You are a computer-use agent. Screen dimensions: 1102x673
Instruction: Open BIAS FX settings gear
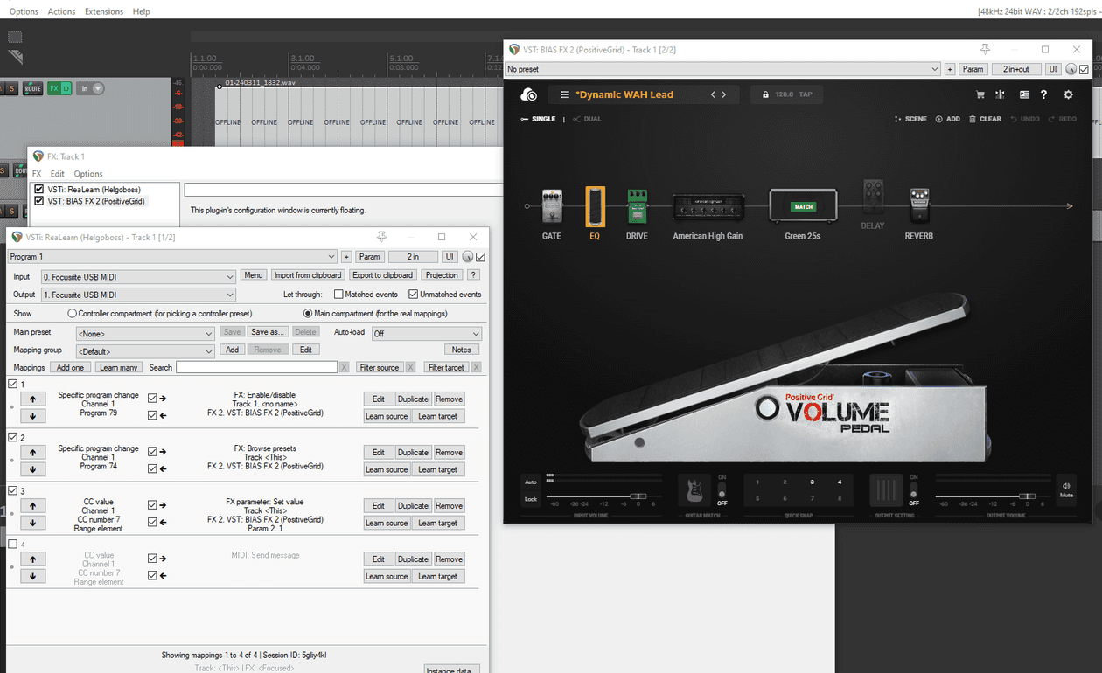pyautogui.click(x=1068, y=94)
